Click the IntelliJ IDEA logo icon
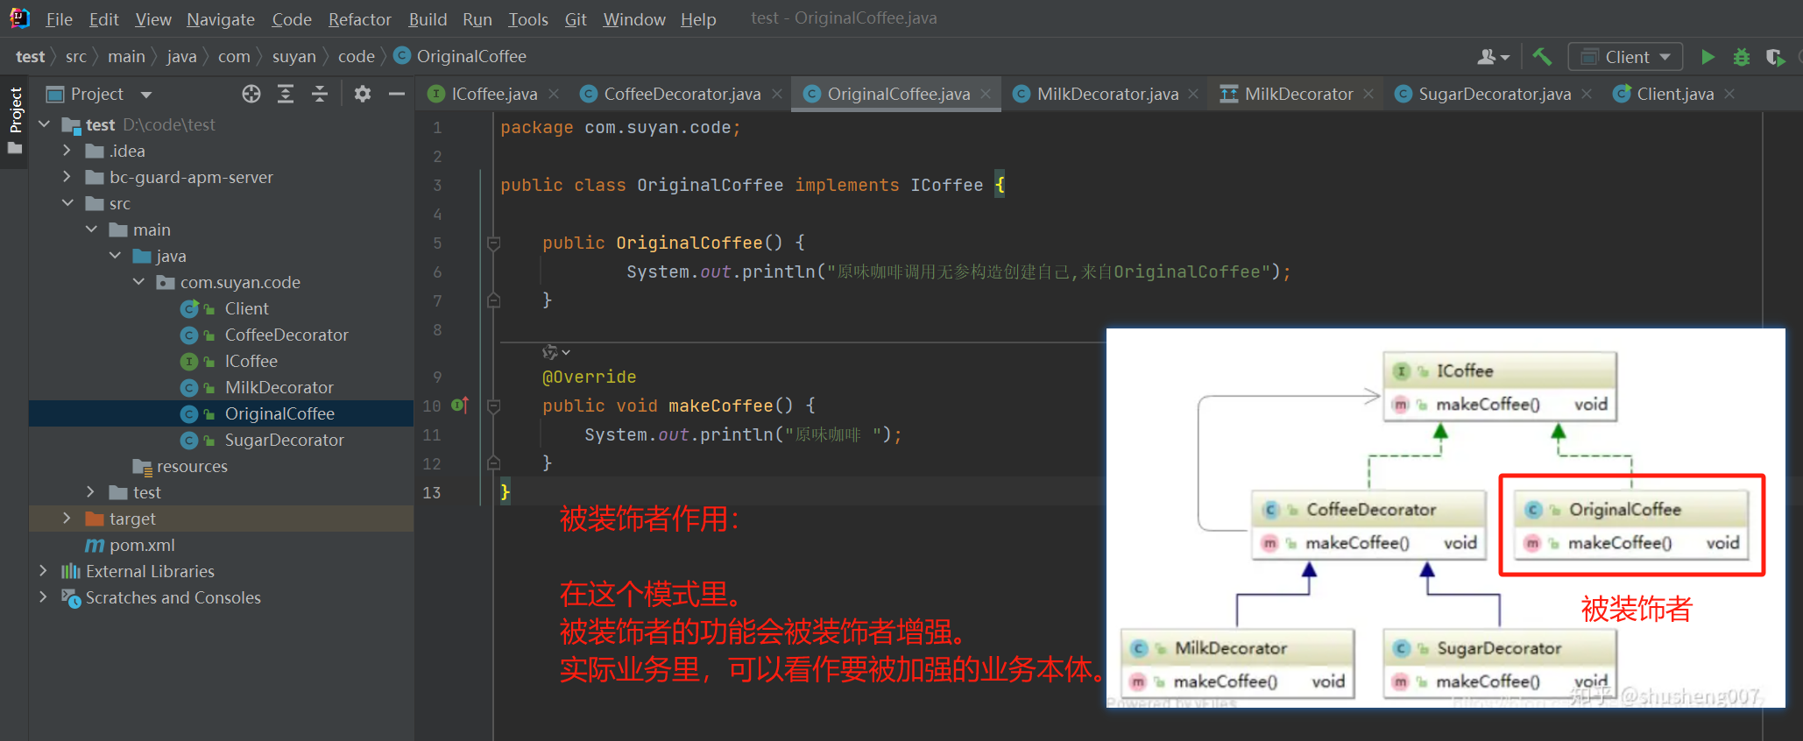Viewport: 1803px width, 741px height. pyautogui.click(x=19, y=18)
